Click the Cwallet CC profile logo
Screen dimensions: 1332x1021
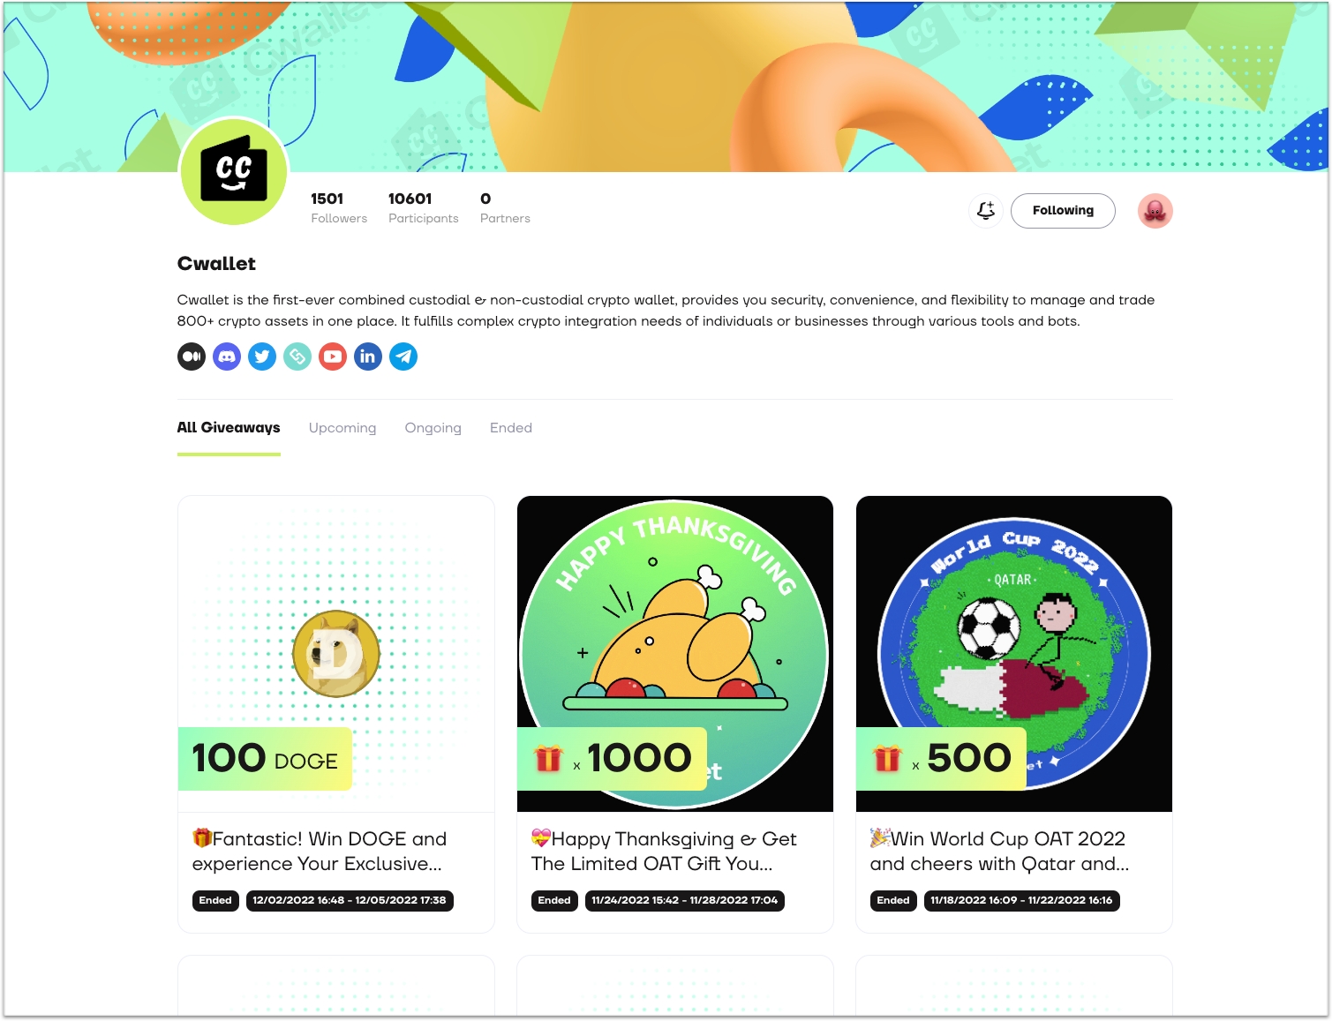click(x=234, y=172)
